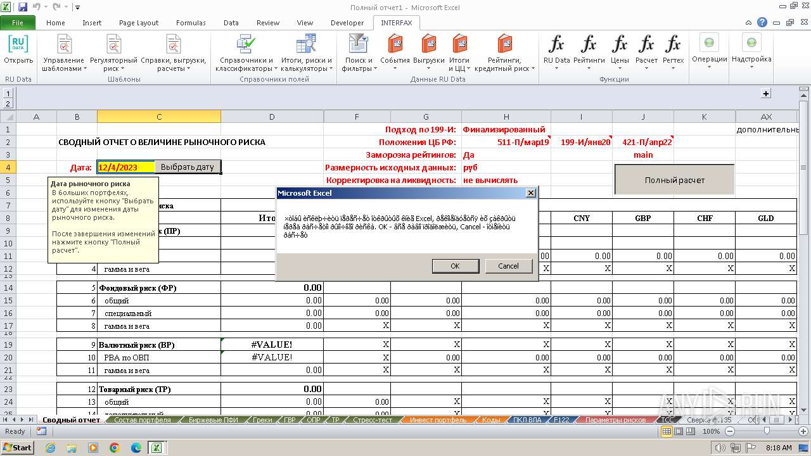Show outline level 2 rows
811x456 pixels.
(8, 103)
